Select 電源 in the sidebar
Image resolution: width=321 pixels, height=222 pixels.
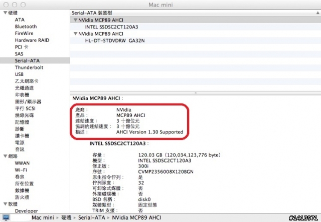click(x=20, y=142)
